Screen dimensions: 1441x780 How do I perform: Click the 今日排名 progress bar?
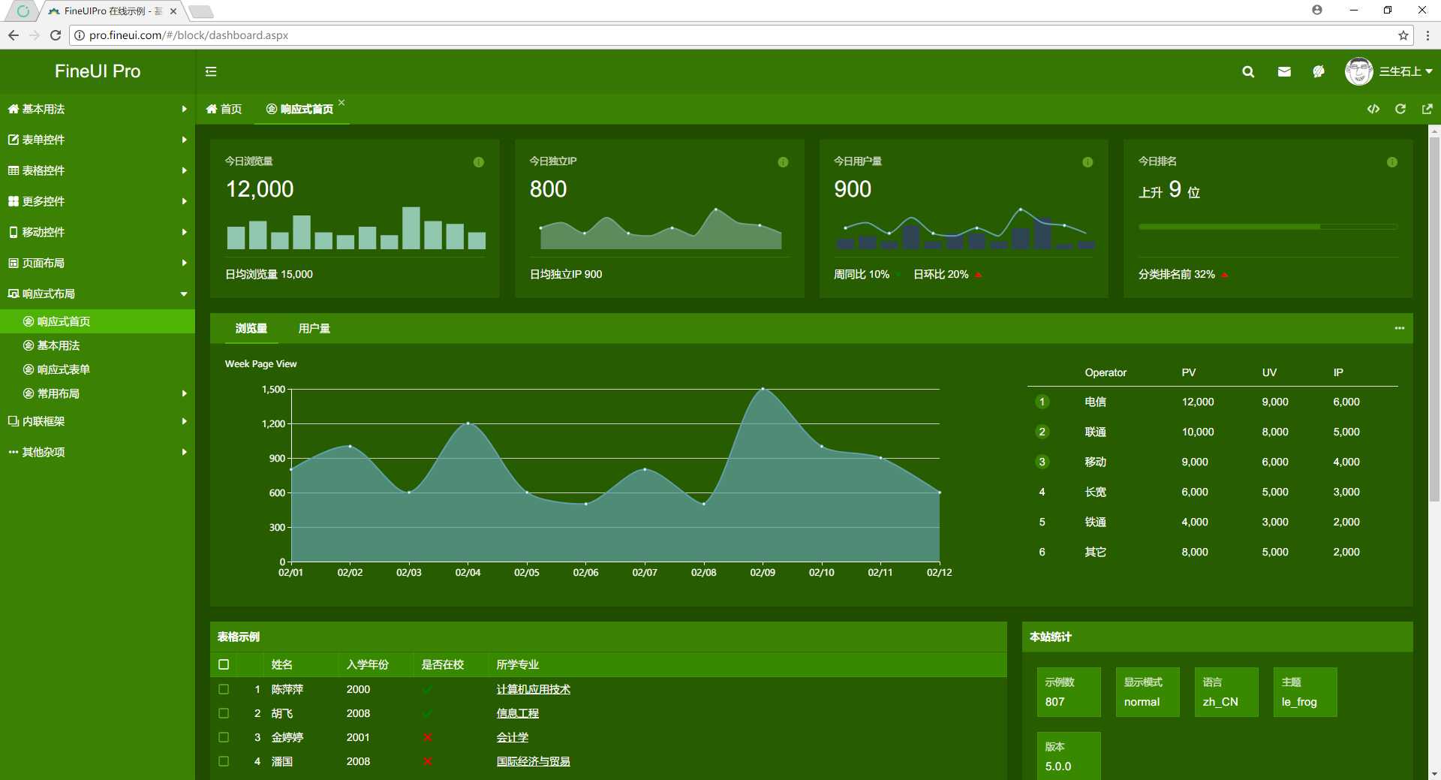(1268, 226)
